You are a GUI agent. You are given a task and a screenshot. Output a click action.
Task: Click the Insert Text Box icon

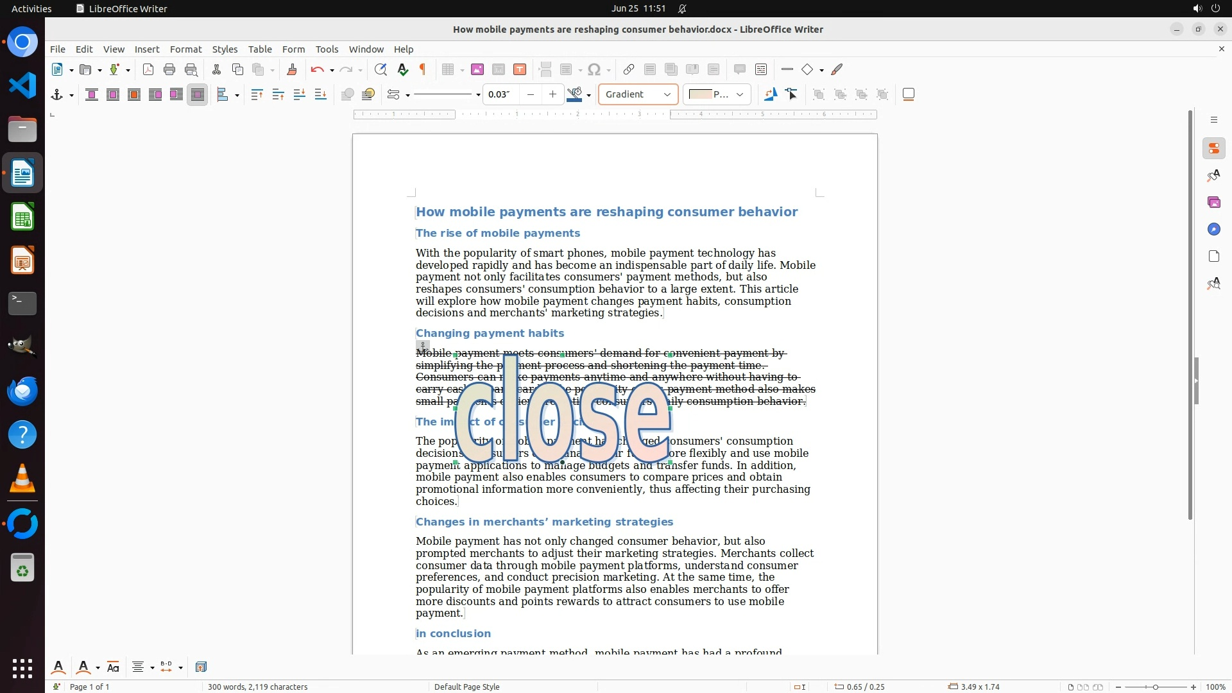pyautogui.click(x=520, y=69)
